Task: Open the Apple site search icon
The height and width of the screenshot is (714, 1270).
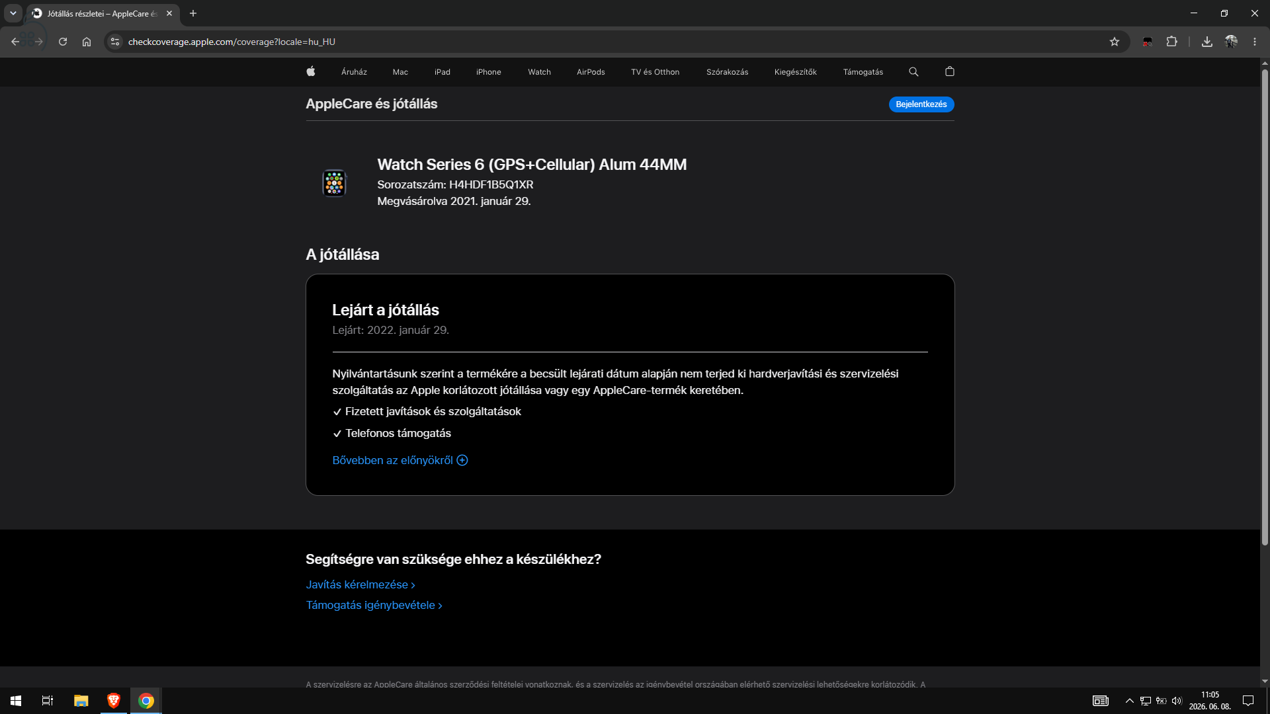Action: point(913,71)
